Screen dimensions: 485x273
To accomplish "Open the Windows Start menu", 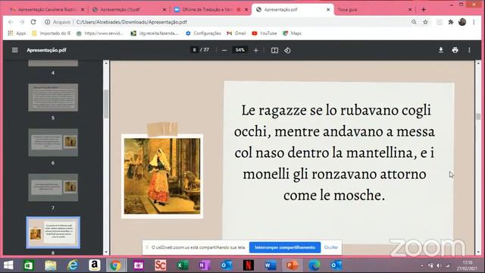I will pos(8,265).
